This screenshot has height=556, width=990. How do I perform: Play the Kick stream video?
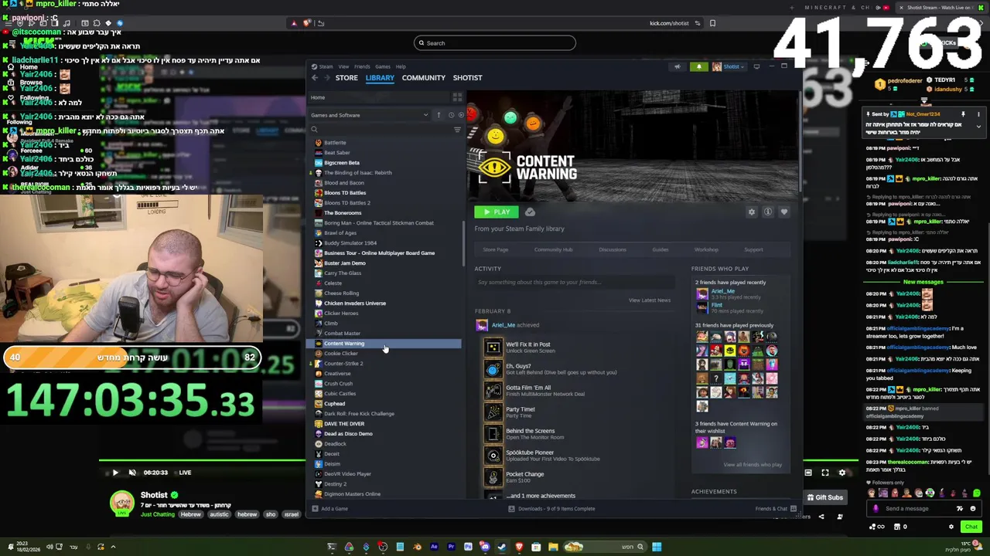click(x=115, y=473)
